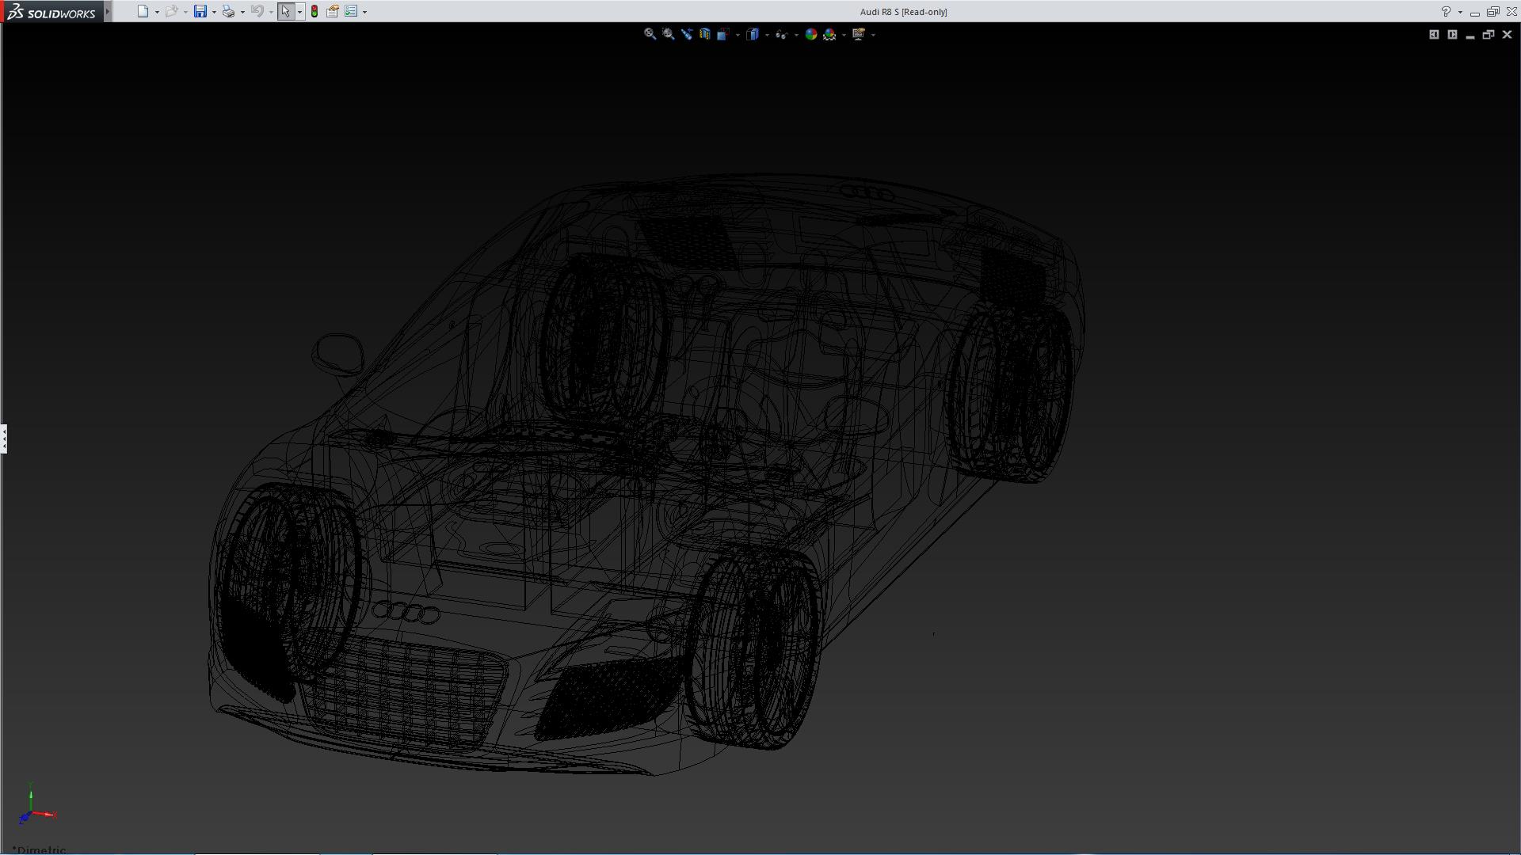Click the Zoom to Area magnifier
Image resolution: width=1521 pixels, height=855 pixels.
click(x=668, y=34)
